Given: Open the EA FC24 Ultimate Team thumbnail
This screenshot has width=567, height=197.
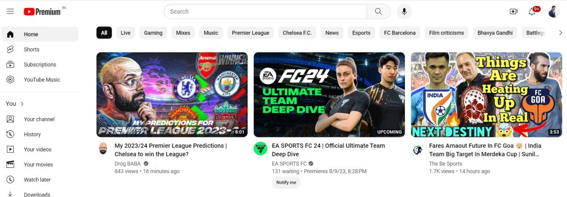Looking at the screenshot, I should click(329, 94).
